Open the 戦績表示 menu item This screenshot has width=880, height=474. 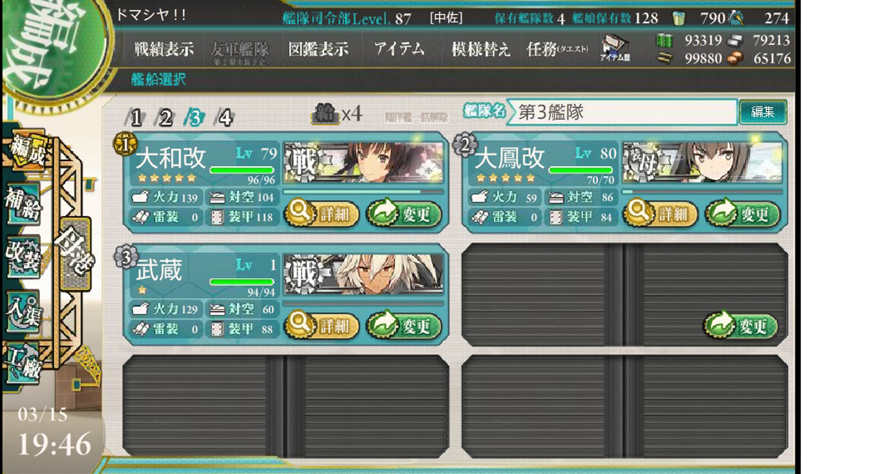pos(164,49)
